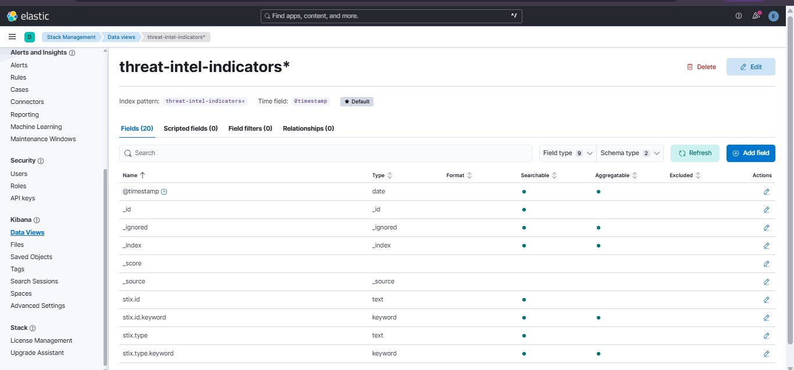Edit the _ignored field

click(x=766, y=228)
